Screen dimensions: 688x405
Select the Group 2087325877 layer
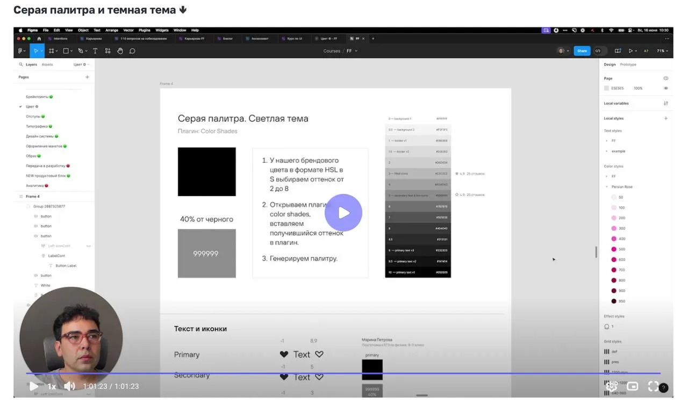coord(49,206)
